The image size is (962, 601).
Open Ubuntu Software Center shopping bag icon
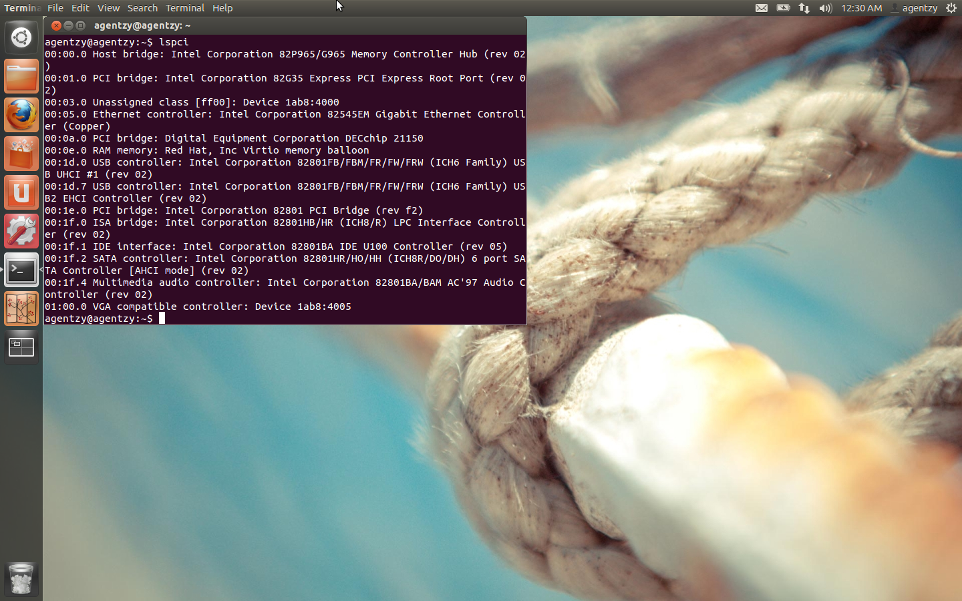coord(21,154)
